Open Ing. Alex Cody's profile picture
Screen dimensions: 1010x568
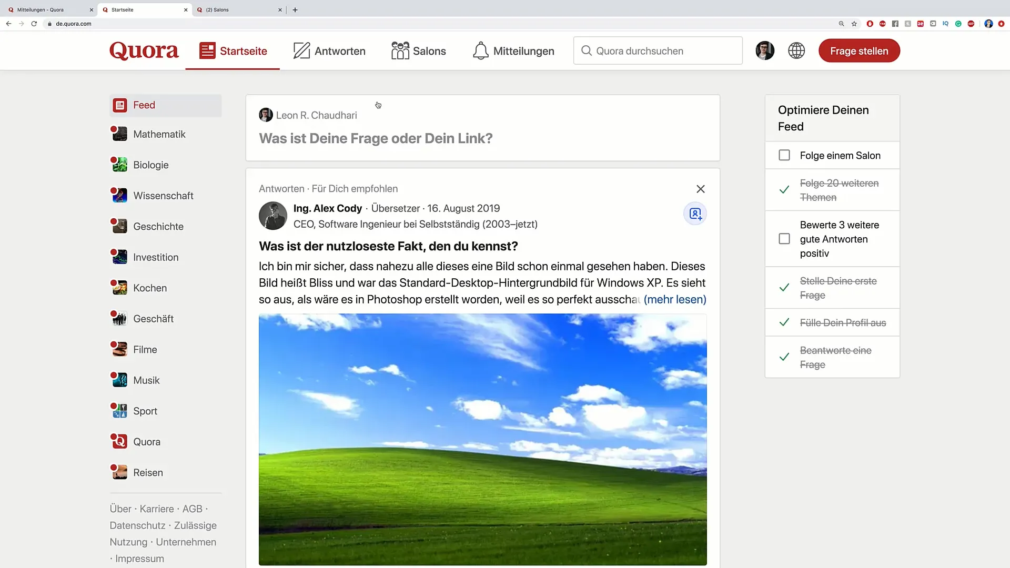click(273, 216)
